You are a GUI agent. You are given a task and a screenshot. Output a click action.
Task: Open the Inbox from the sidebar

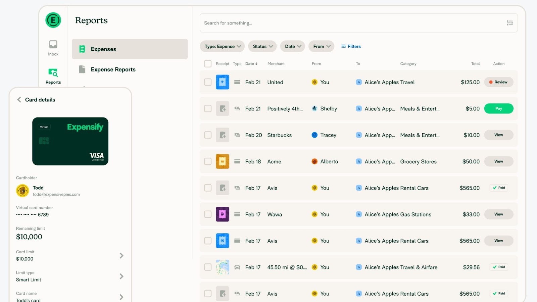[53, 47]
